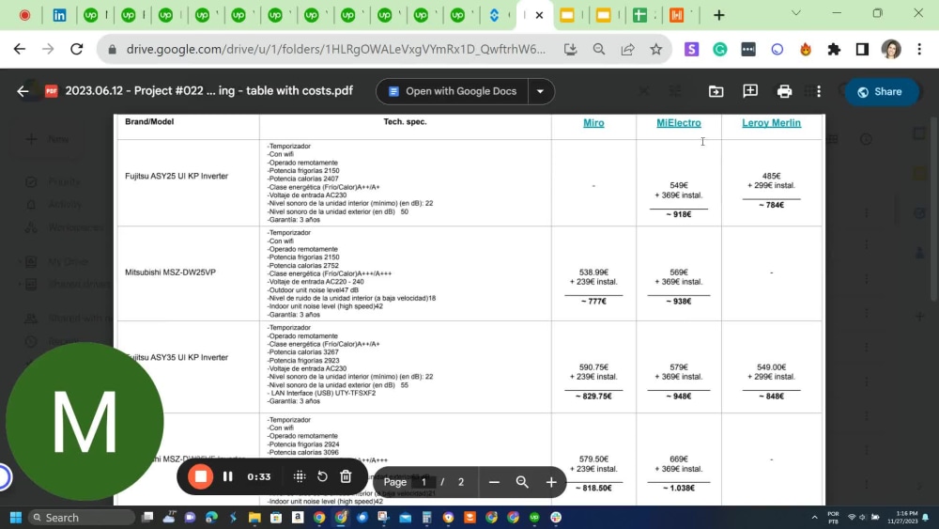Image resolution: width=939 pixels, height=529 pixels.
Task: Switch to the LinkedIn tab
Action: (x=59, y=15)
